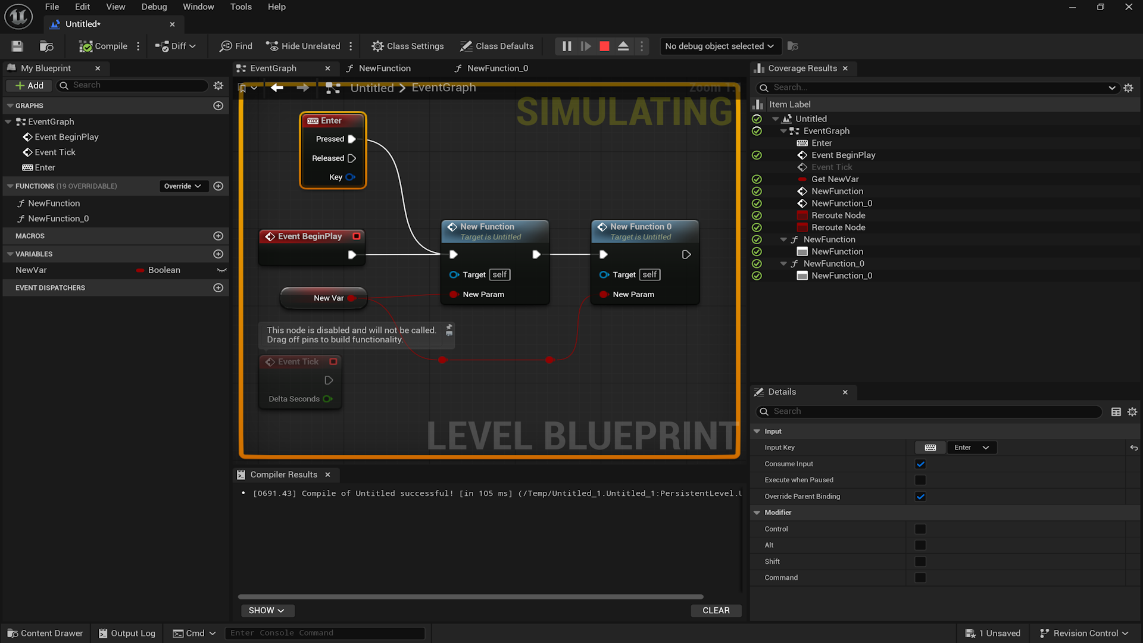Open the debug object selector dropdown

tap(719, 46)
